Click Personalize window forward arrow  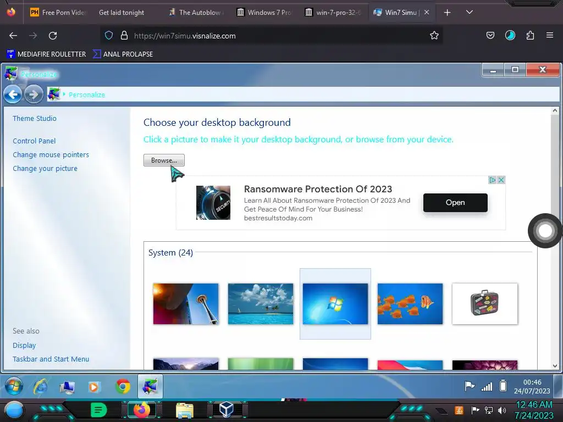[34, 95]
